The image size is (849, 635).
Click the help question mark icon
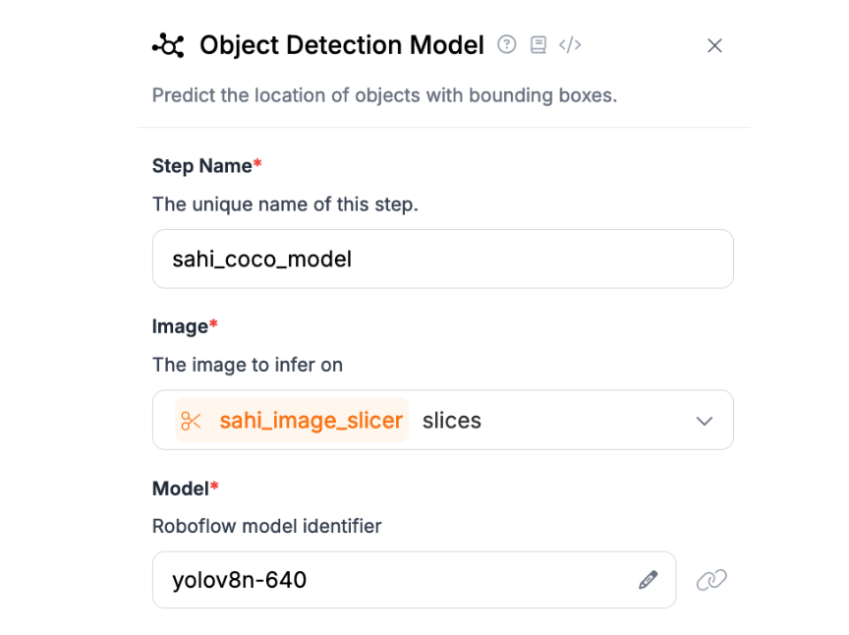tap(507, 44)
